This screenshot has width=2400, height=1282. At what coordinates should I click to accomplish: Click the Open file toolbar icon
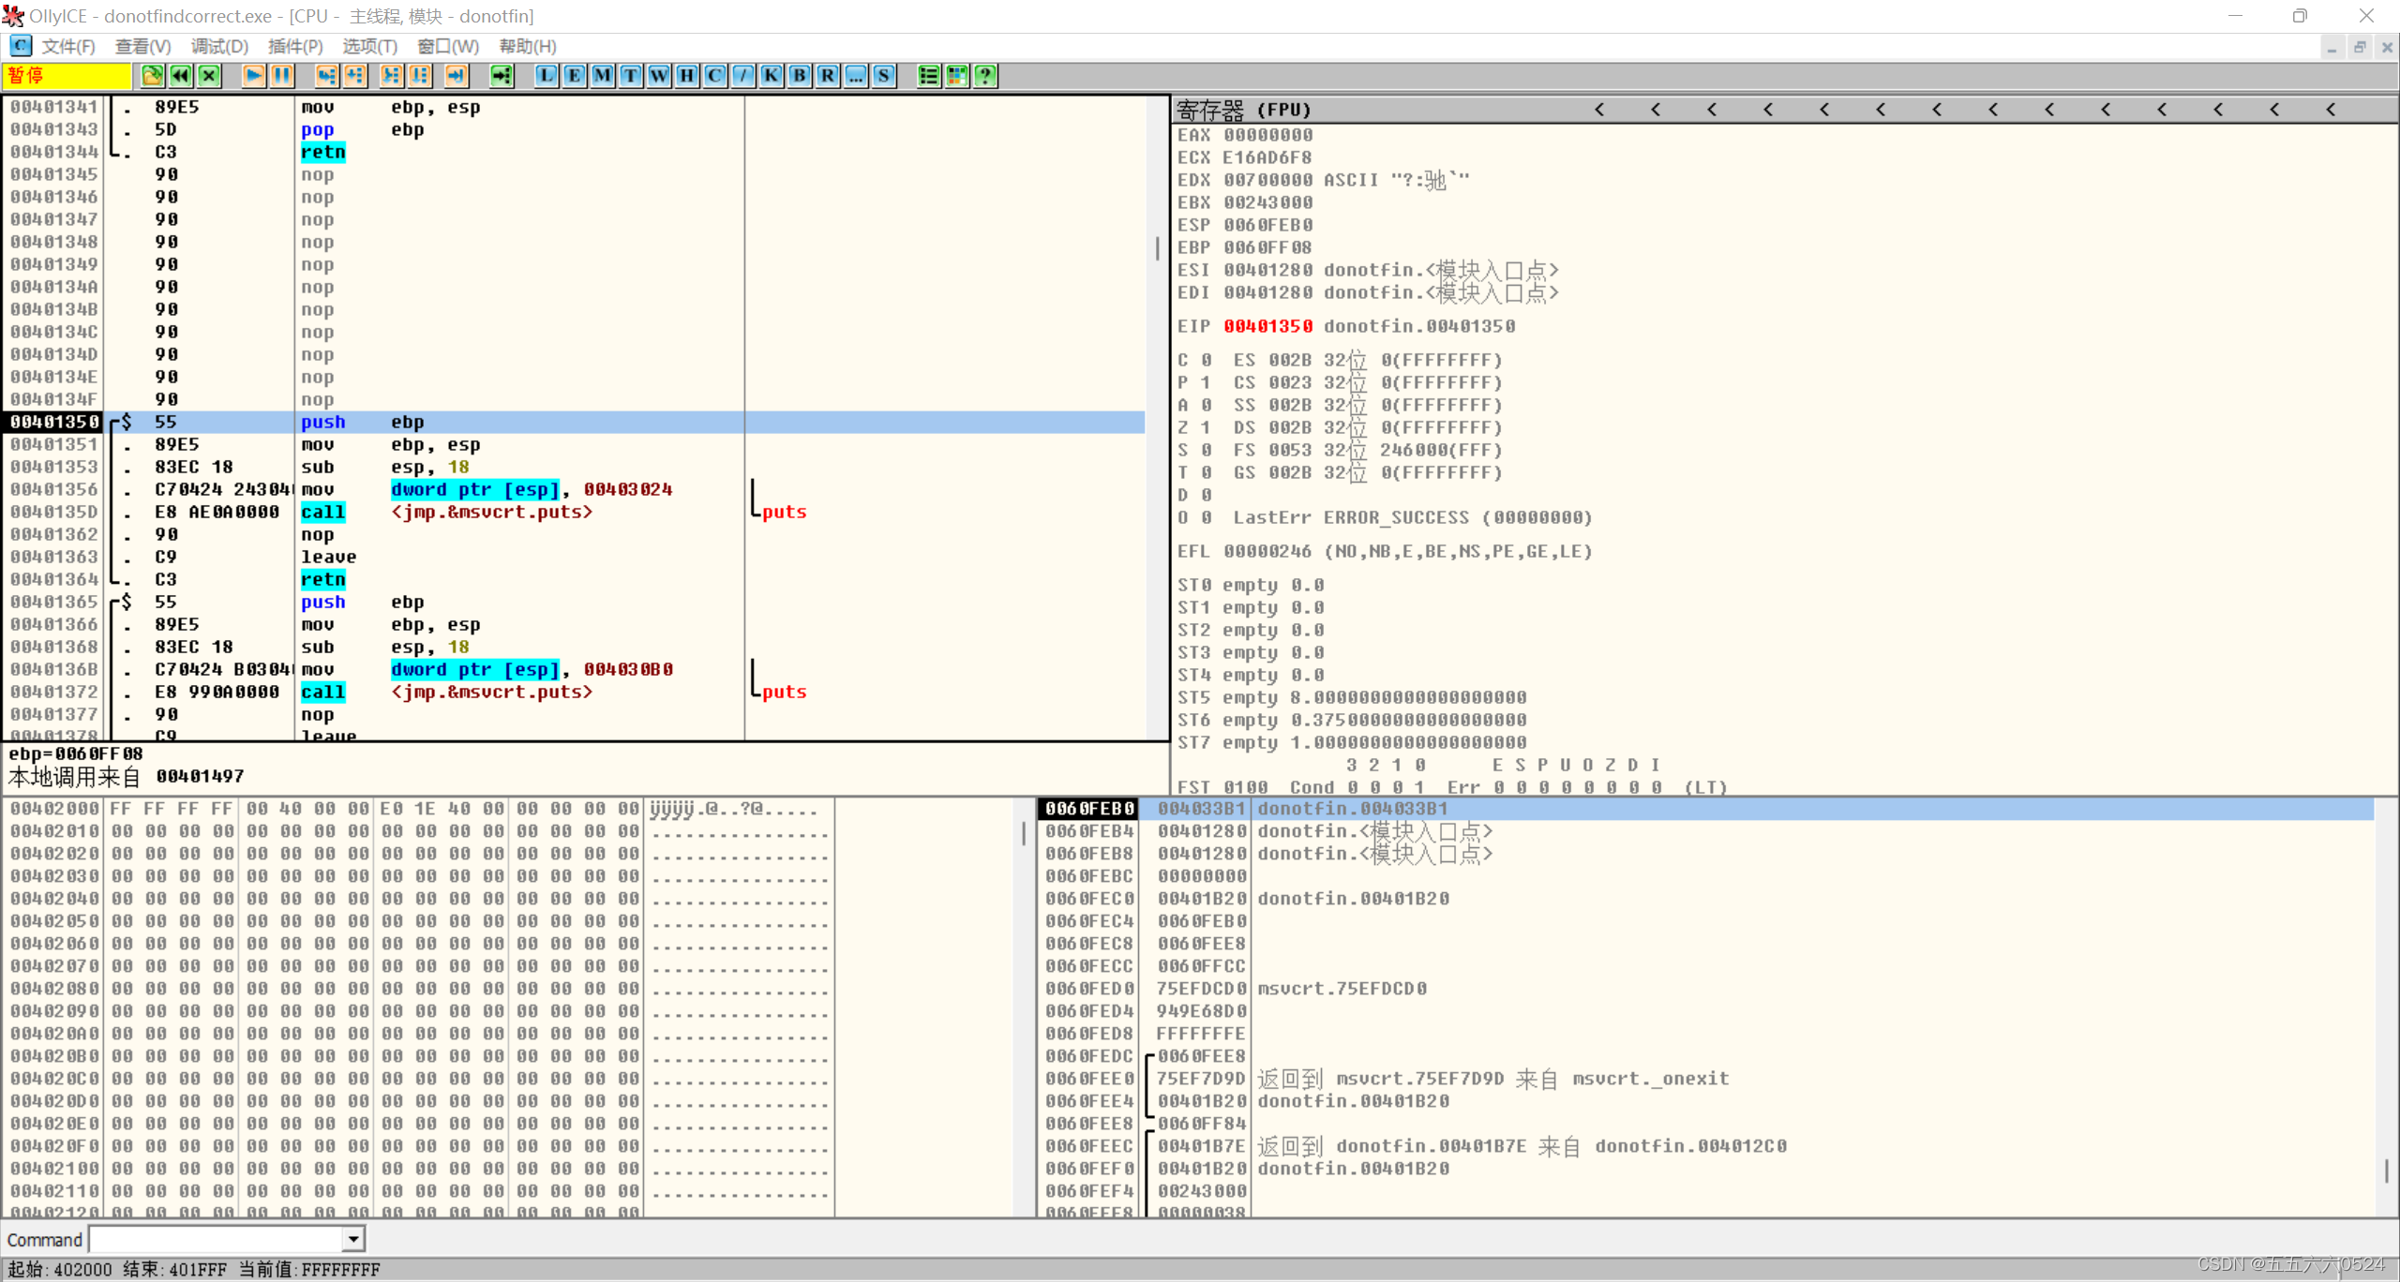coord(152,76)
